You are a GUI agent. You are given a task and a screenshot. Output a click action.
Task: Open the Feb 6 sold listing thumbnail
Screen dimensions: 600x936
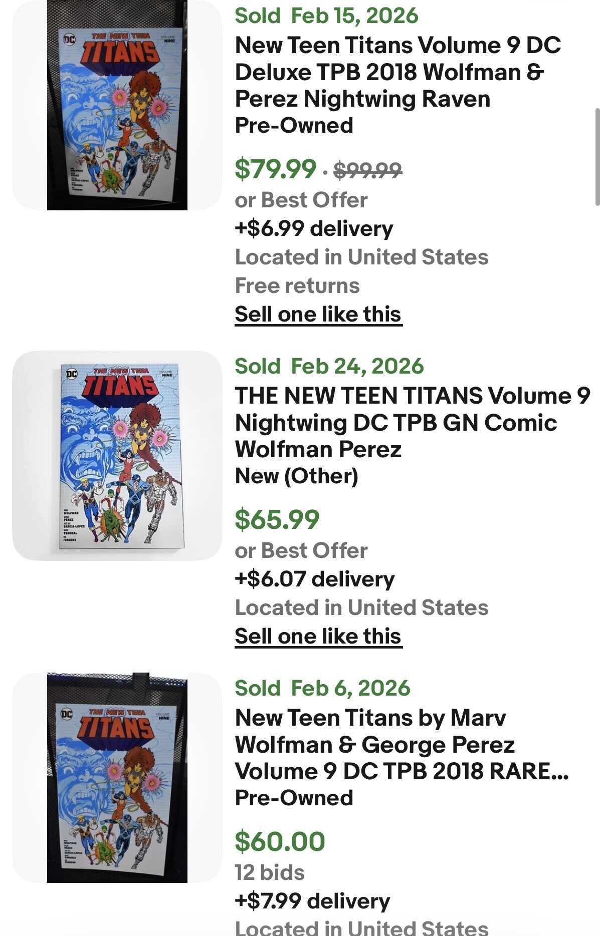coord(117,777)
